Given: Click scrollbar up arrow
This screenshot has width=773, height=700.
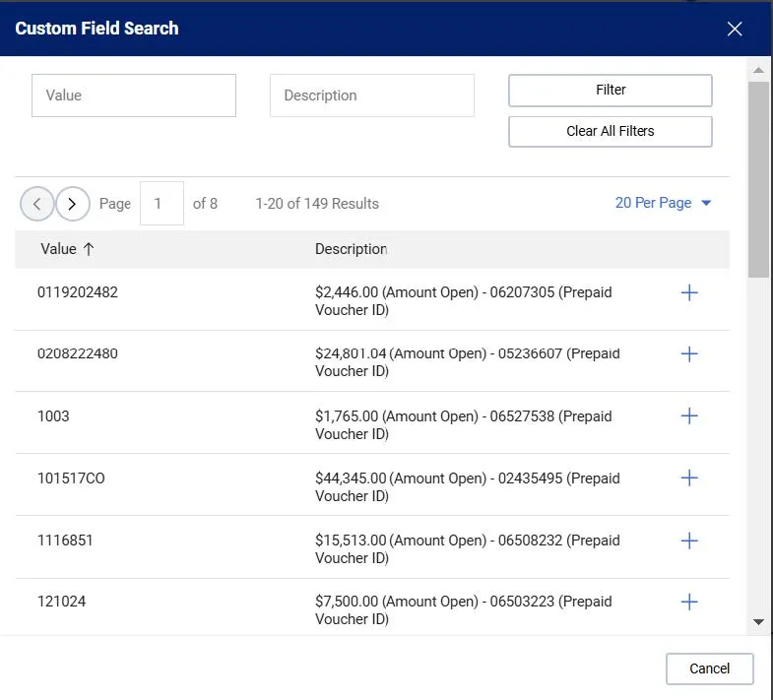Looking at the screenshot, I should pos(758,70).
